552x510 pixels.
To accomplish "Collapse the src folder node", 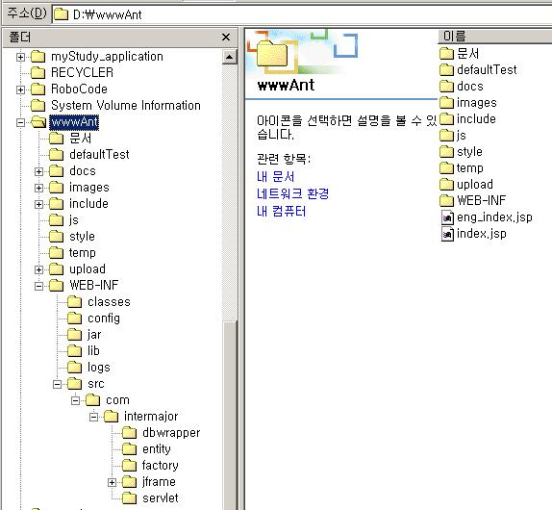I will (58, 384).
